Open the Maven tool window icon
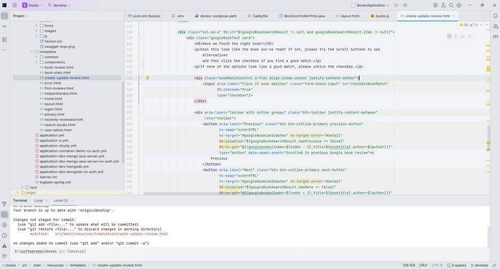This screenshot has height=269, width=500. coord(495,36)
